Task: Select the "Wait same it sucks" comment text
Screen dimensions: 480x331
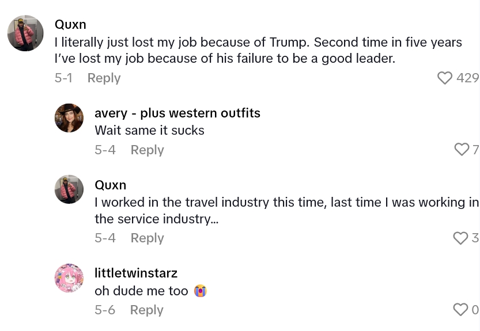Action: 149,130
